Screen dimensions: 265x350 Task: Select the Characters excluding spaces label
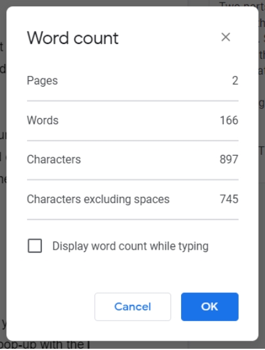pyautogui.click(x=98, y=199)
